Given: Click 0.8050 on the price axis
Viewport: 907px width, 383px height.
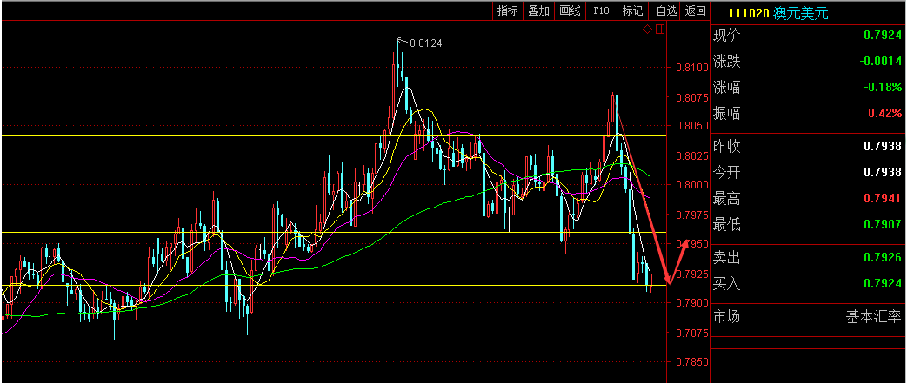Looking at the screenshot, I should coord(692,127).
